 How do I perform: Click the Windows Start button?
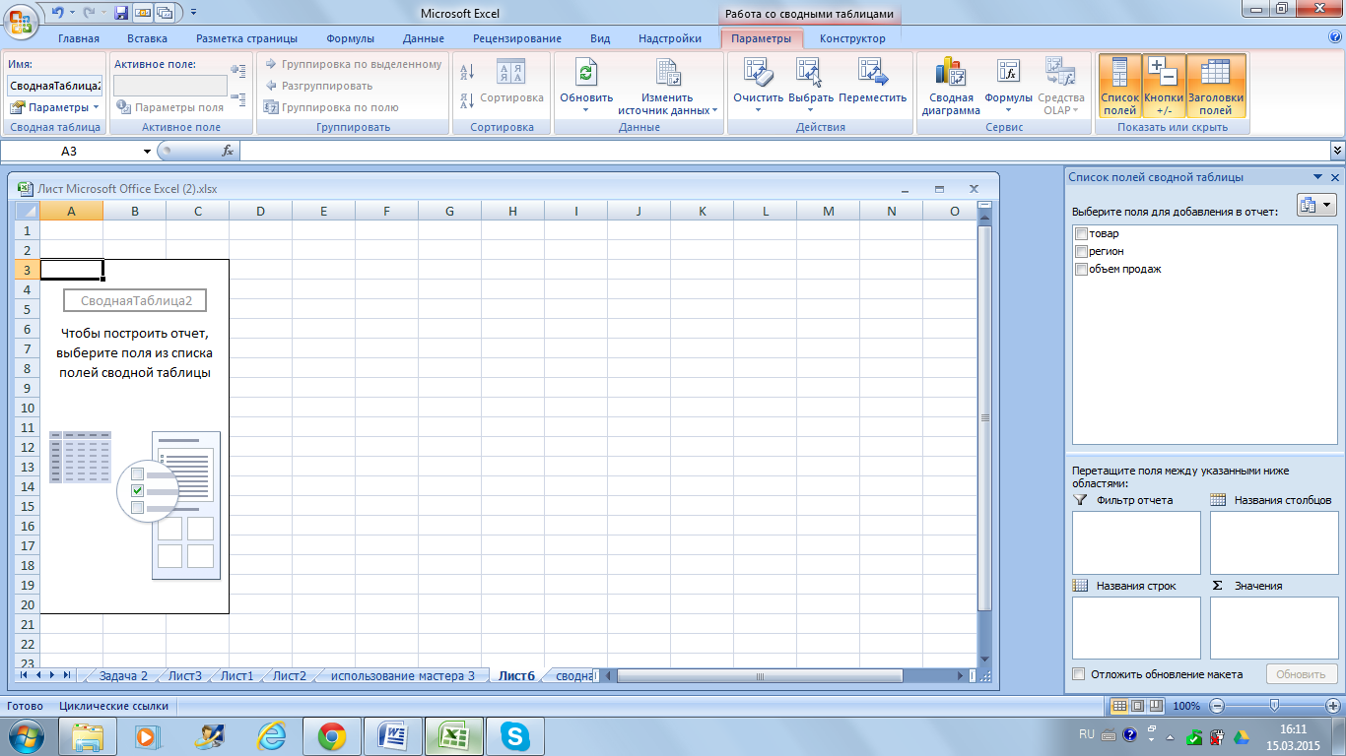(x=24, y=736)
